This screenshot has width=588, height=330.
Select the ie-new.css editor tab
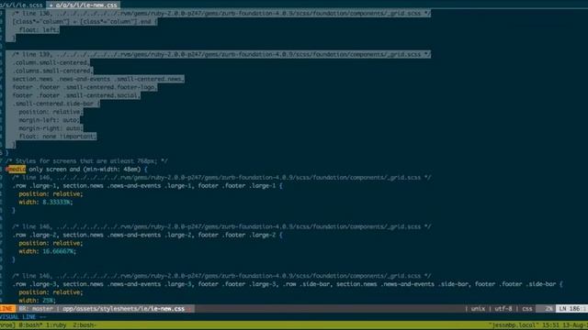(x=84, y=5)
